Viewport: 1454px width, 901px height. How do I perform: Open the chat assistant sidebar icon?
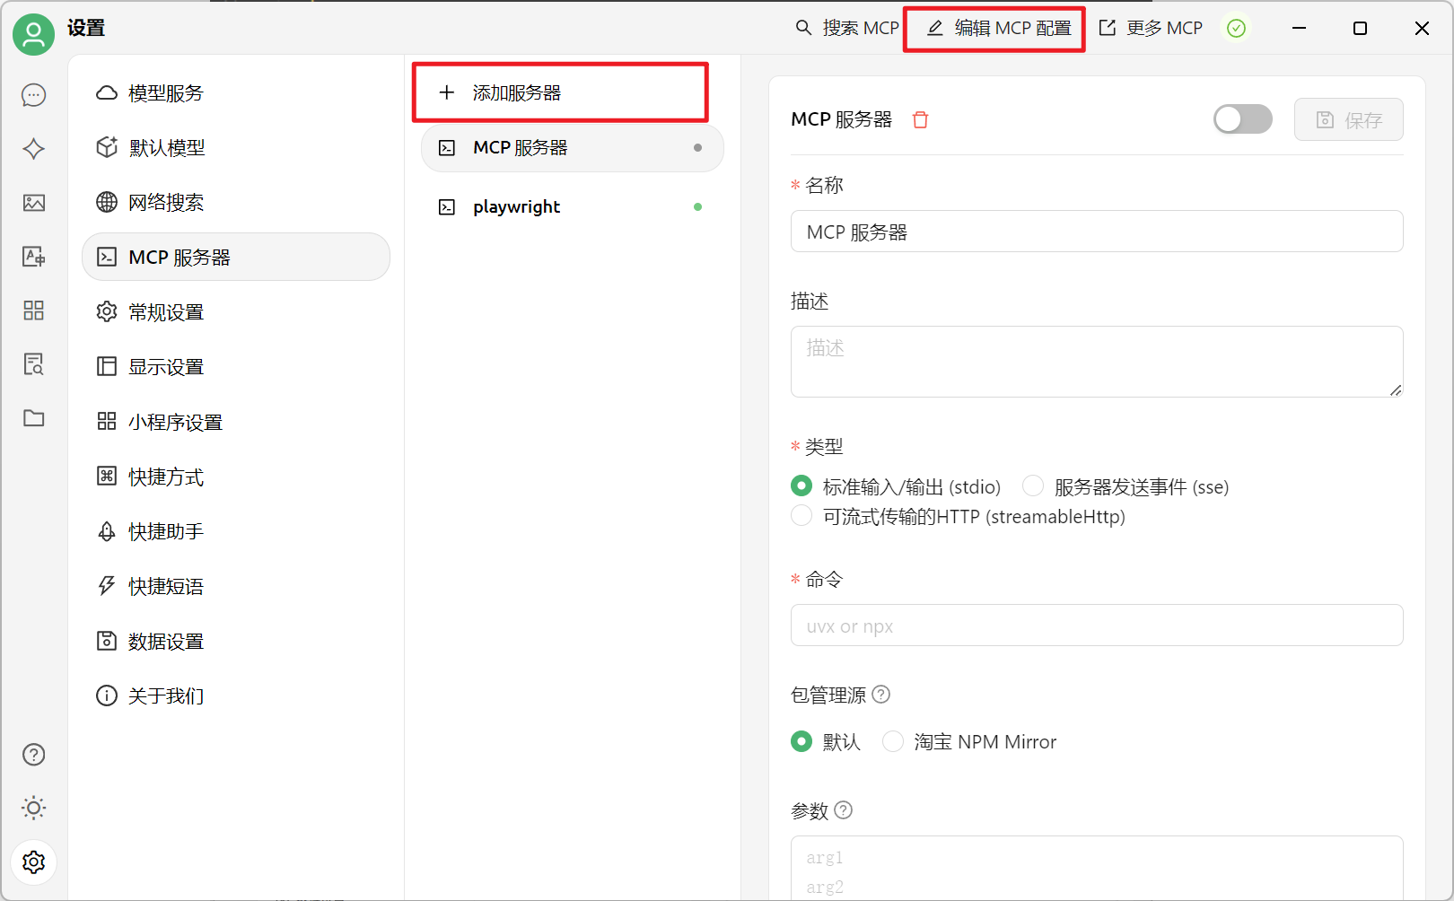tap(34, 95)
